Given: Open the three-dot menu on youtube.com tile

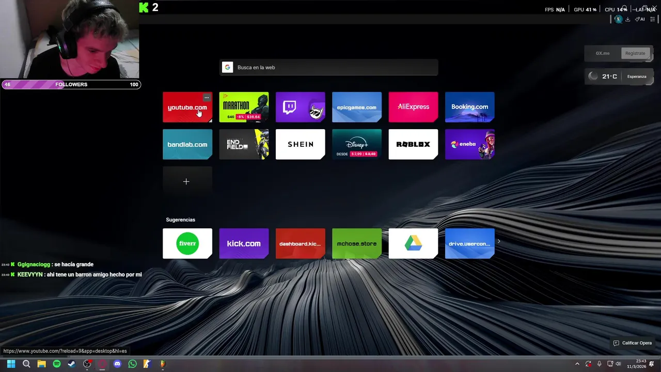Looking at the screenshot, I should pyautogui.click(x=207, y=97).
